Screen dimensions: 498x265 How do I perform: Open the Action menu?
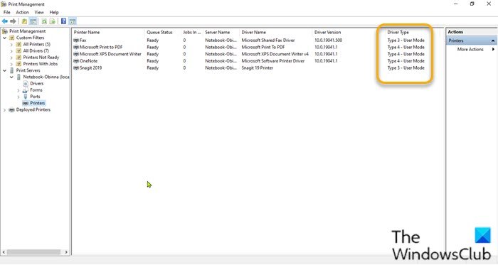point(22,12)
